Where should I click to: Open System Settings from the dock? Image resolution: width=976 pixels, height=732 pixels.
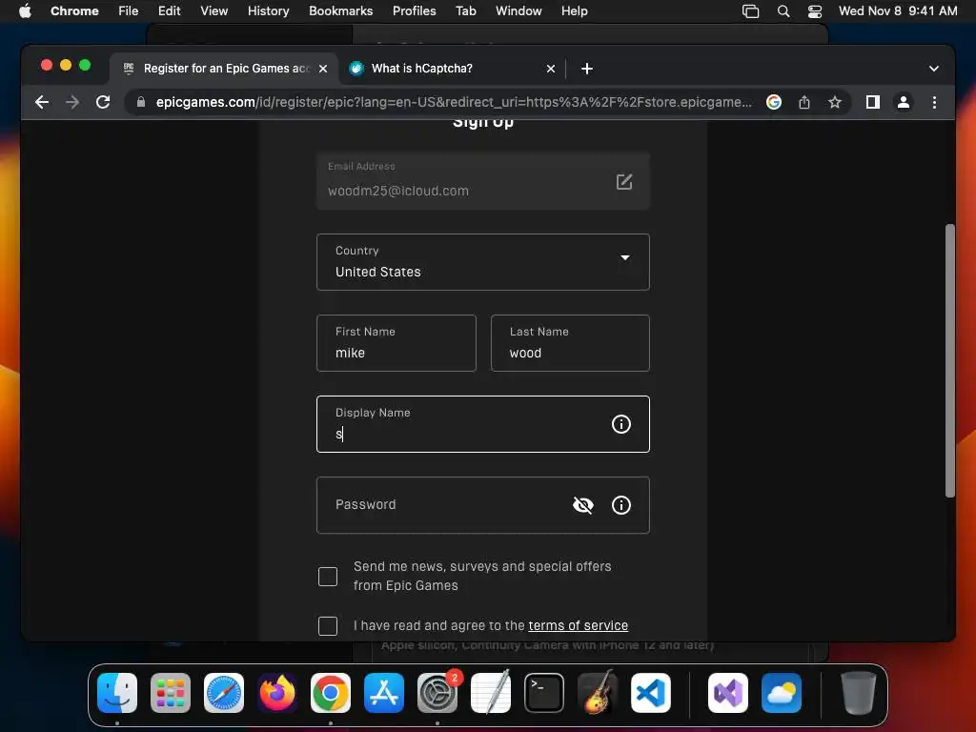click(x=437, y=693)
